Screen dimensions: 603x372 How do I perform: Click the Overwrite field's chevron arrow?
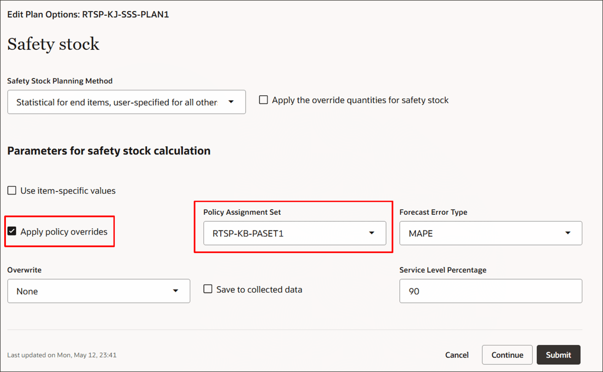176,291
